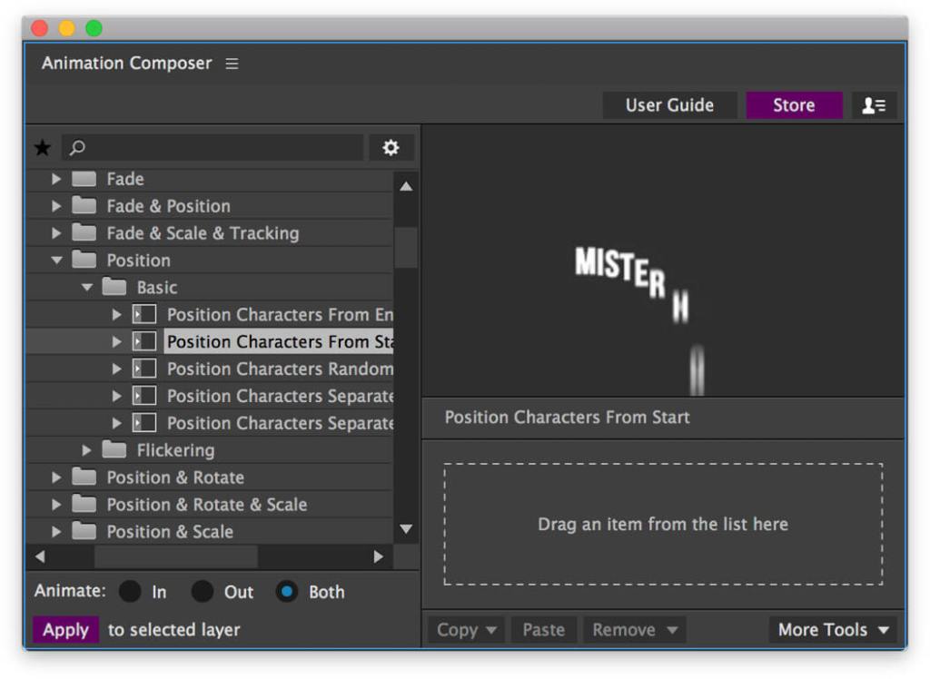
Task: Click the Position & Scale folder icon
Action: pos(84,531)
